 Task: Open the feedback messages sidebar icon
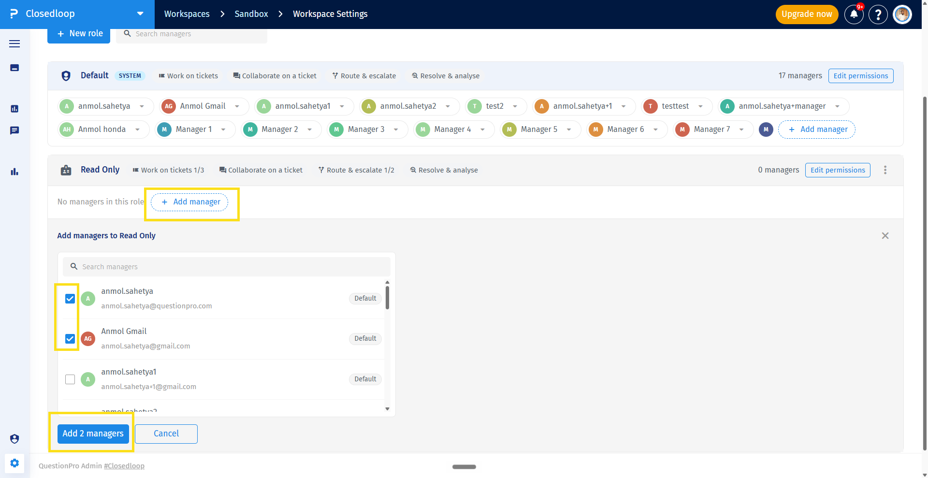14,130
